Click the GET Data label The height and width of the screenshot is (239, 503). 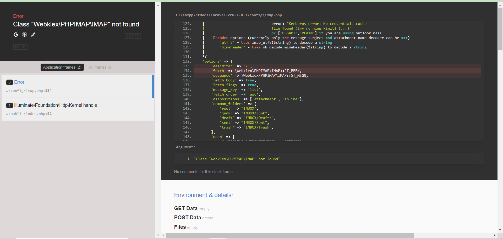point(185,208)
